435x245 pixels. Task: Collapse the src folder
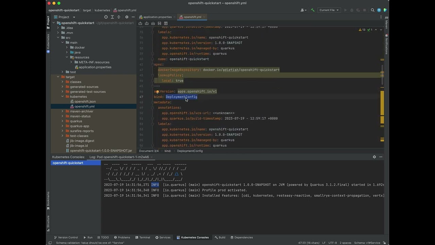click(58, 38)
